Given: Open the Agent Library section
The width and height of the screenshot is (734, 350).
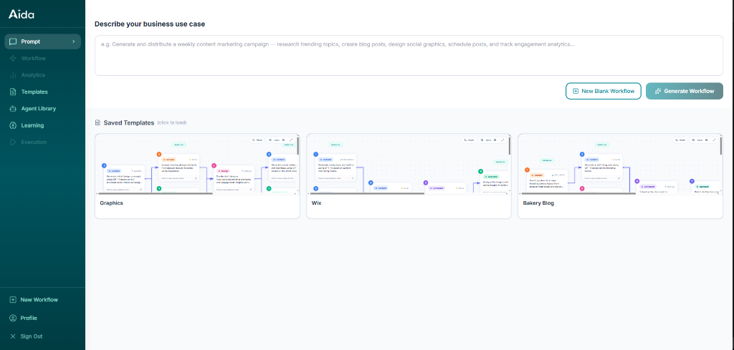Looking at the screenshot, I should tap(42, 109).
